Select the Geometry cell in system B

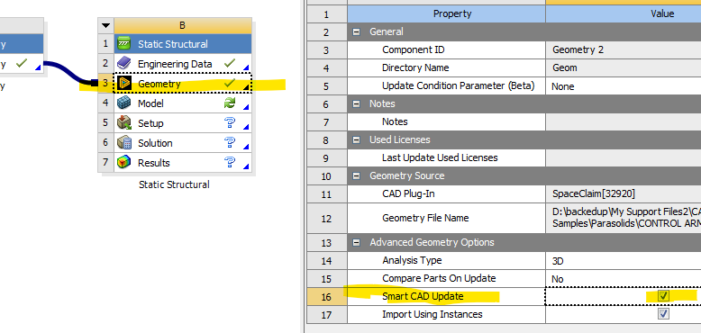point(183,84)
